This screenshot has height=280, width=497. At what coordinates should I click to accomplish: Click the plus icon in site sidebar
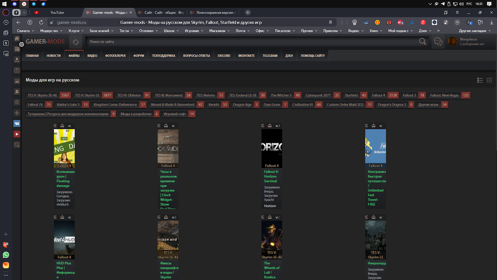17,113
